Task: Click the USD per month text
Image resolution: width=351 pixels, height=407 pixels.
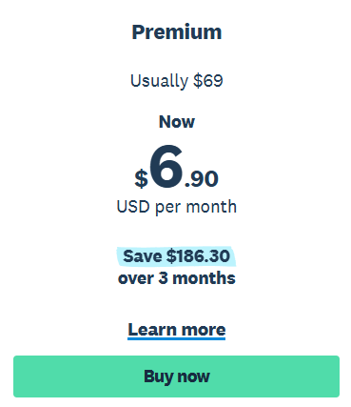Action: pyautogui.click(x=177, y=207)
